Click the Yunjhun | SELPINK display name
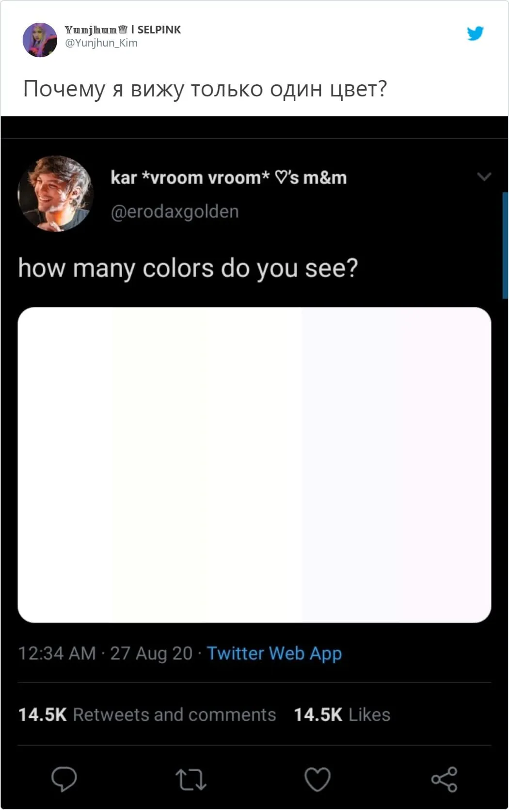 [123, 30]
